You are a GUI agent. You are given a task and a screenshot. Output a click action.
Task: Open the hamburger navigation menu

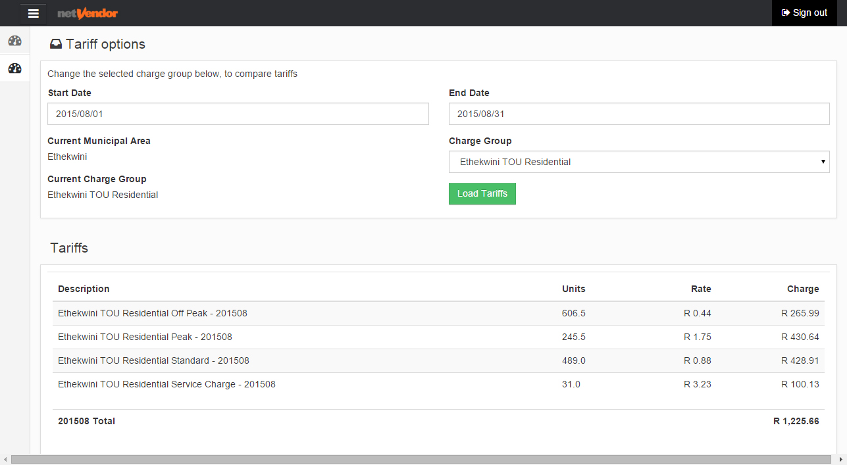[x=34, y=13]
